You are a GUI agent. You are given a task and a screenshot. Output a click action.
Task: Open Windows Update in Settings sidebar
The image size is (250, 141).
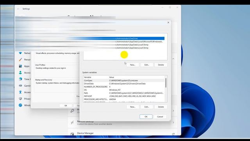(x=25, y=105)
